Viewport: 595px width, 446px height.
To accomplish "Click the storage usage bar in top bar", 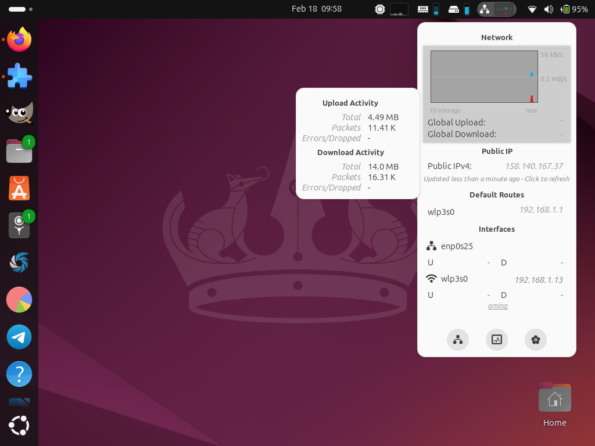I will click(x=467, y=9).
